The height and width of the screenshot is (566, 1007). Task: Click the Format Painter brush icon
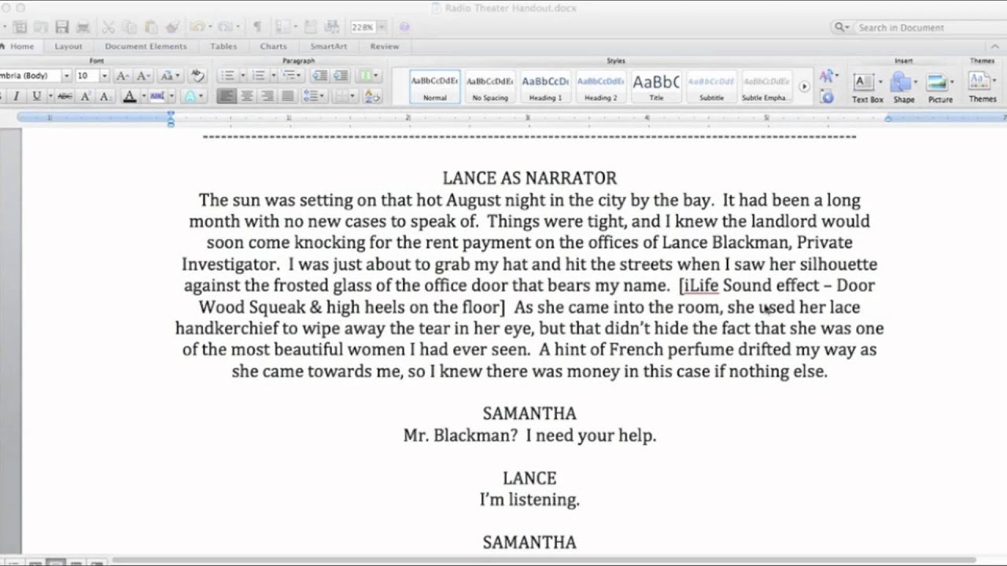[172, 27]
